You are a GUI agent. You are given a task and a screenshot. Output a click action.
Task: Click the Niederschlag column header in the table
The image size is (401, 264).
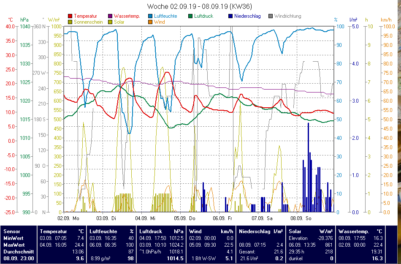tap(255, 231)
